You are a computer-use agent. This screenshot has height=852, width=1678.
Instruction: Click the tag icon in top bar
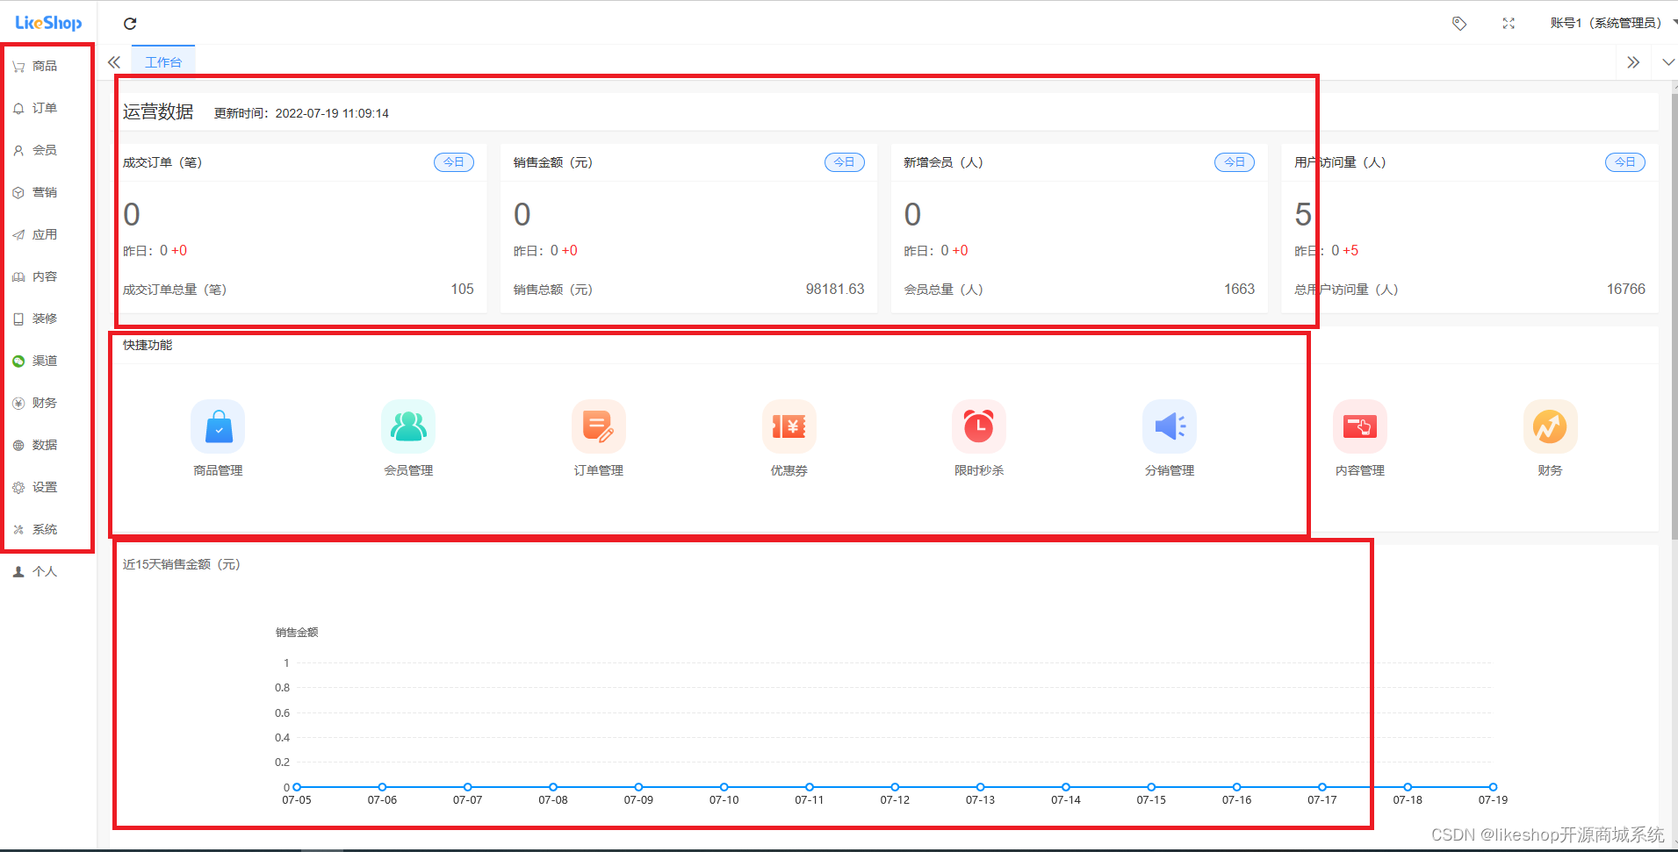(x=1459, y=24)
